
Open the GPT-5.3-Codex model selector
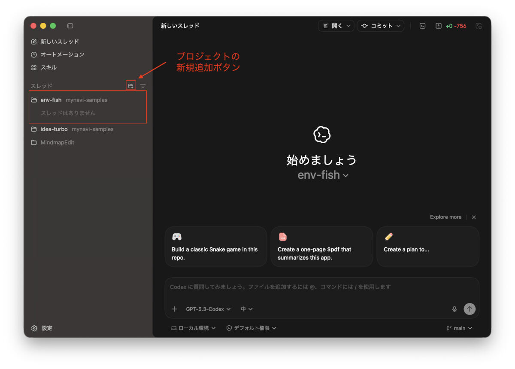click(208, 309)
